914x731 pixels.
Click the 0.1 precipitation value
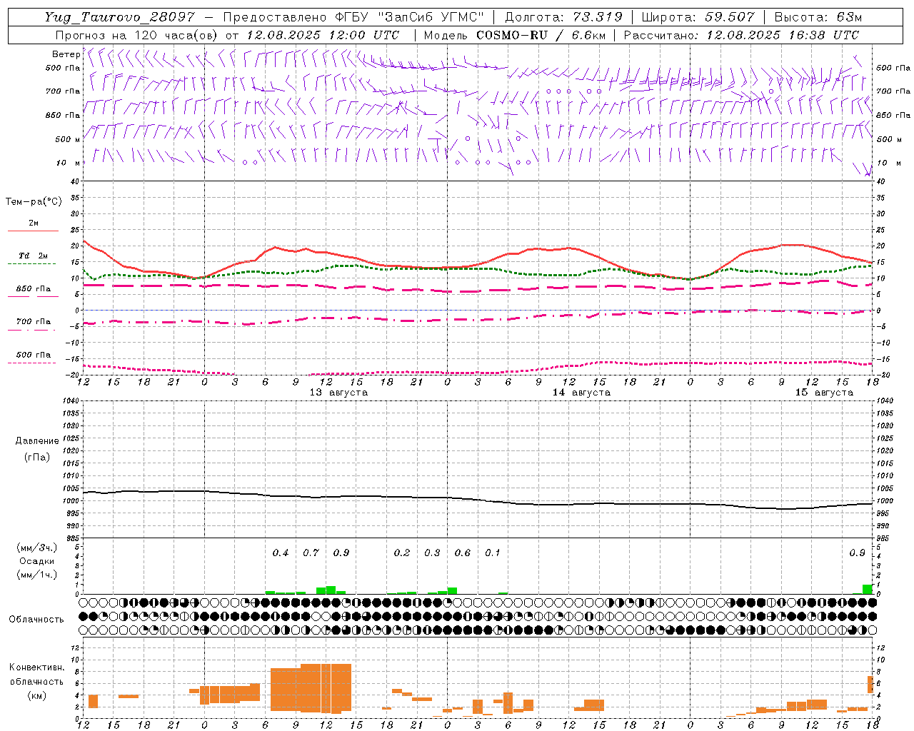[493, 553]
